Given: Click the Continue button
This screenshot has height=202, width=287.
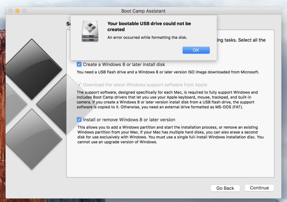Looking at the screenshot, I should coord(259,188).
